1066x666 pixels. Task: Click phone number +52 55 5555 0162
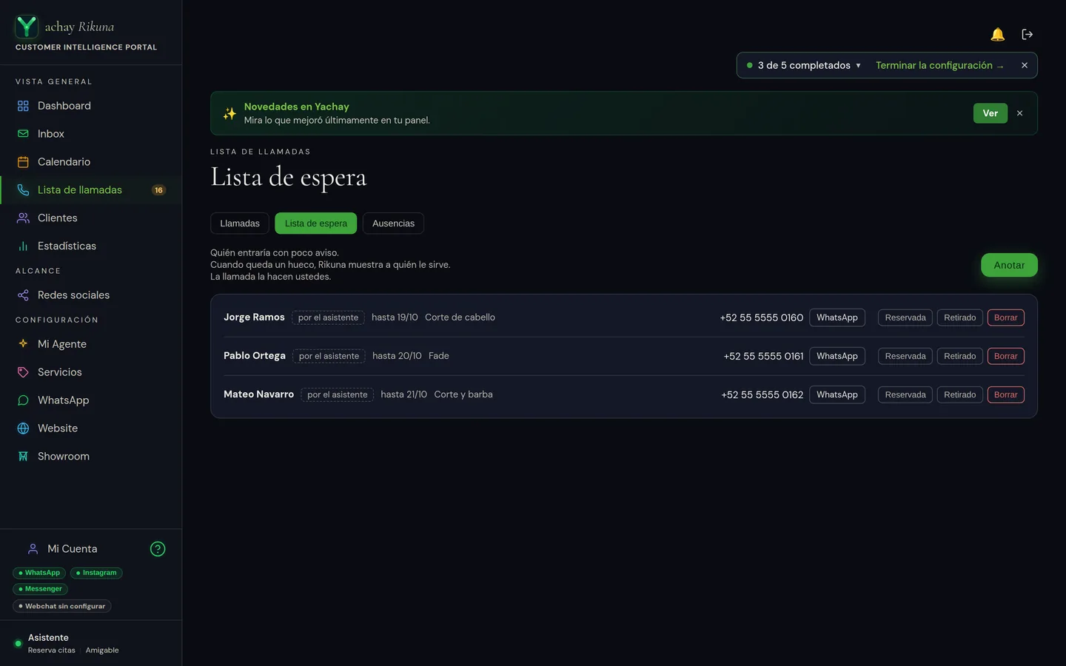pos(762,394)
